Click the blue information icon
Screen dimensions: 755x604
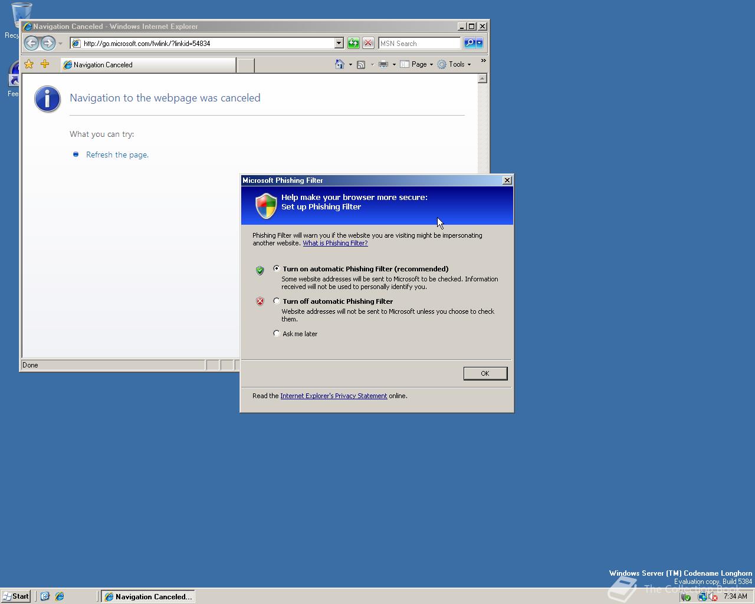(x=48, y=99)
